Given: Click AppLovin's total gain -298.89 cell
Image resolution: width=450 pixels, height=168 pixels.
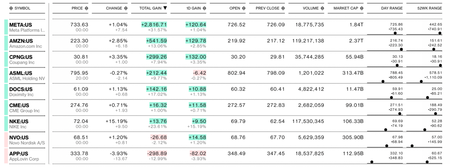Looking at the screenshot, I should pos(157,154).
